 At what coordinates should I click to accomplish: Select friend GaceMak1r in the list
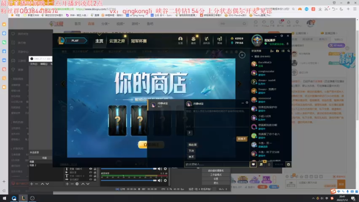pos(270,64)
